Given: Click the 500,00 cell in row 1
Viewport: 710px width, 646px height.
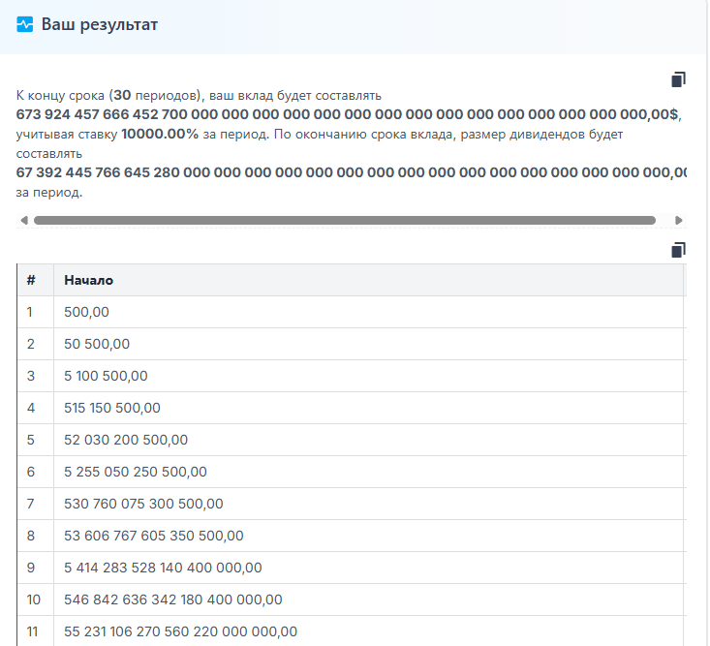Looking at the screenshot, I should (87, 312).
